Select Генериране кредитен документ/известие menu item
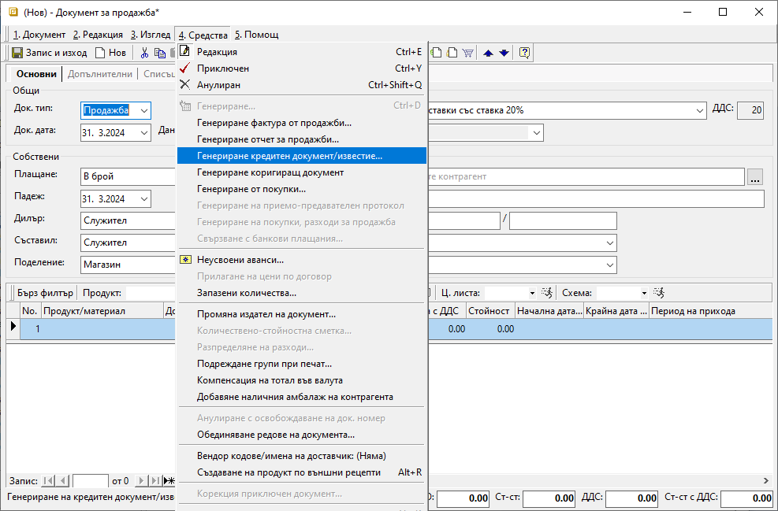Screen dimensions: 778x511 click(x=289, y=156)
